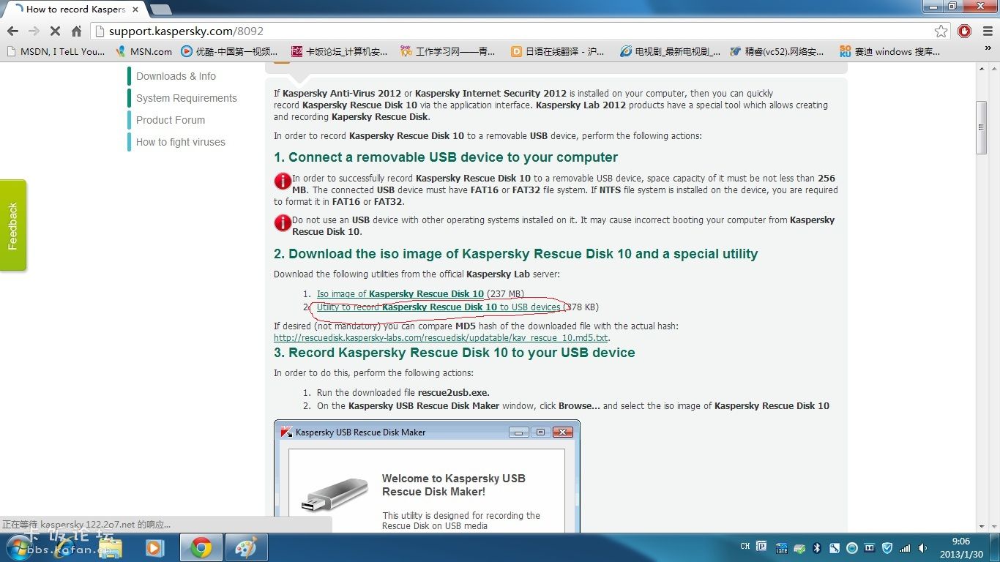Image resolution: width=1000 pixels, height=562 pixels.
Task: Open the Windows Start button
Action: pos(20,547)
